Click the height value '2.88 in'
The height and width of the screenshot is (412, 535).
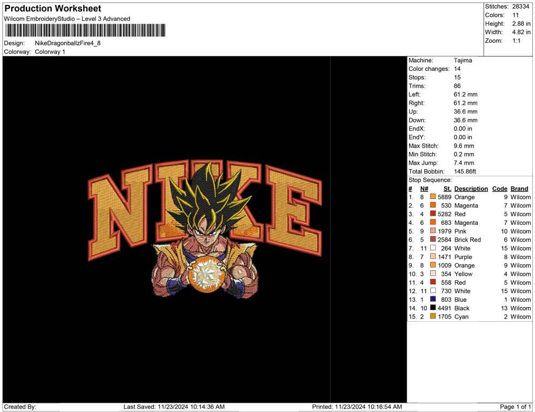pos(521,24)
